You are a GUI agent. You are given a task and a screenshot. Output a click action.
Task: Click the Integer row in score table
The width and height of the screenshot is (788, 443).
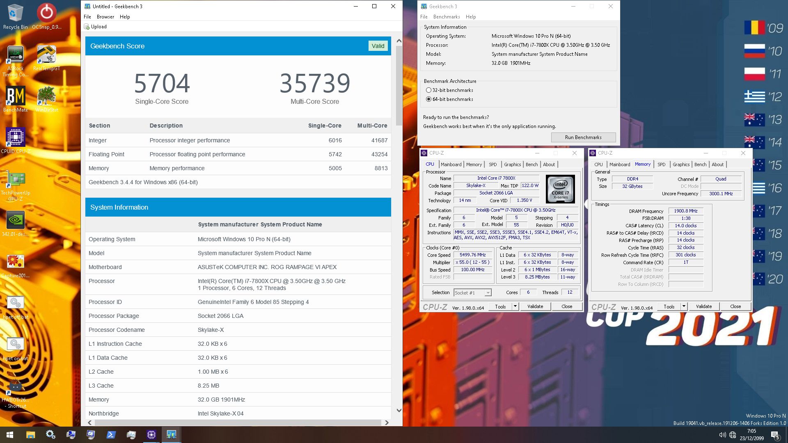(238, 140)
